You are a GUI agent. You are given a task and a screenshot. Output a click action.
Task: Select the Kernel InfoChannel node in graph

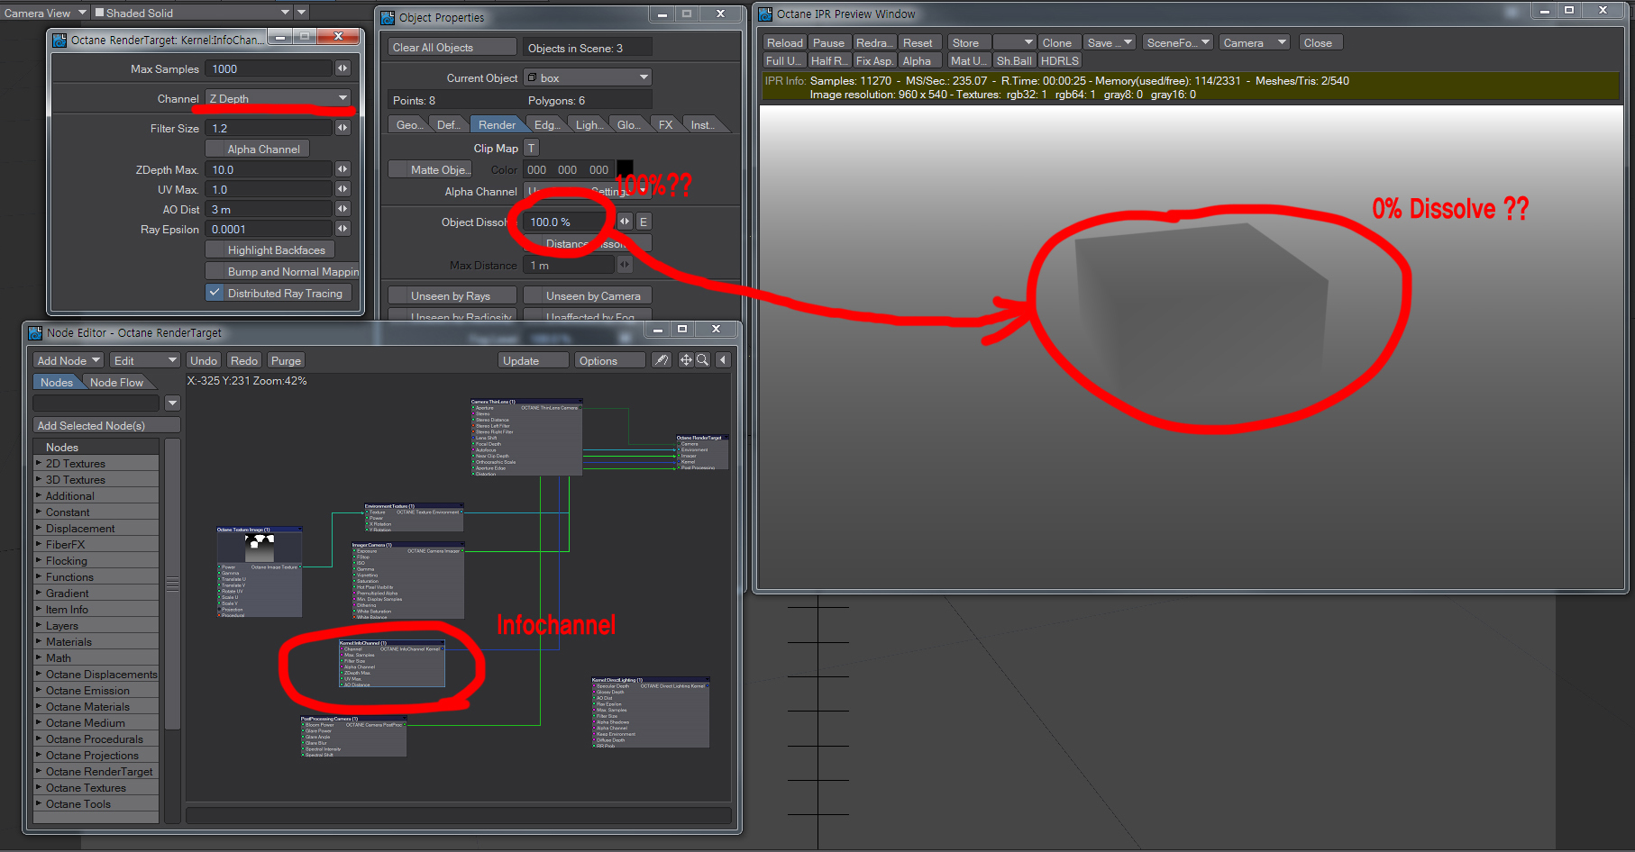tap(392, 664)
